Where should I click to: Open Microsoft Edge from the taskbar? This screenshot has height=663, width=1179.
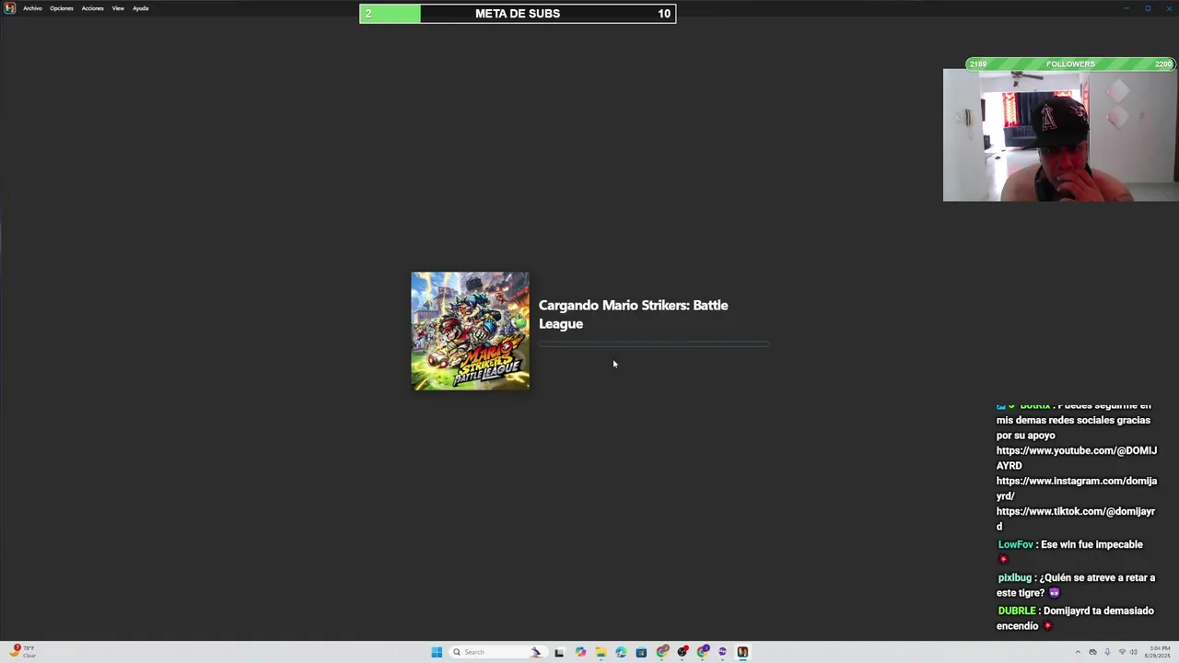pyautogui.click(x=621, y=652)
